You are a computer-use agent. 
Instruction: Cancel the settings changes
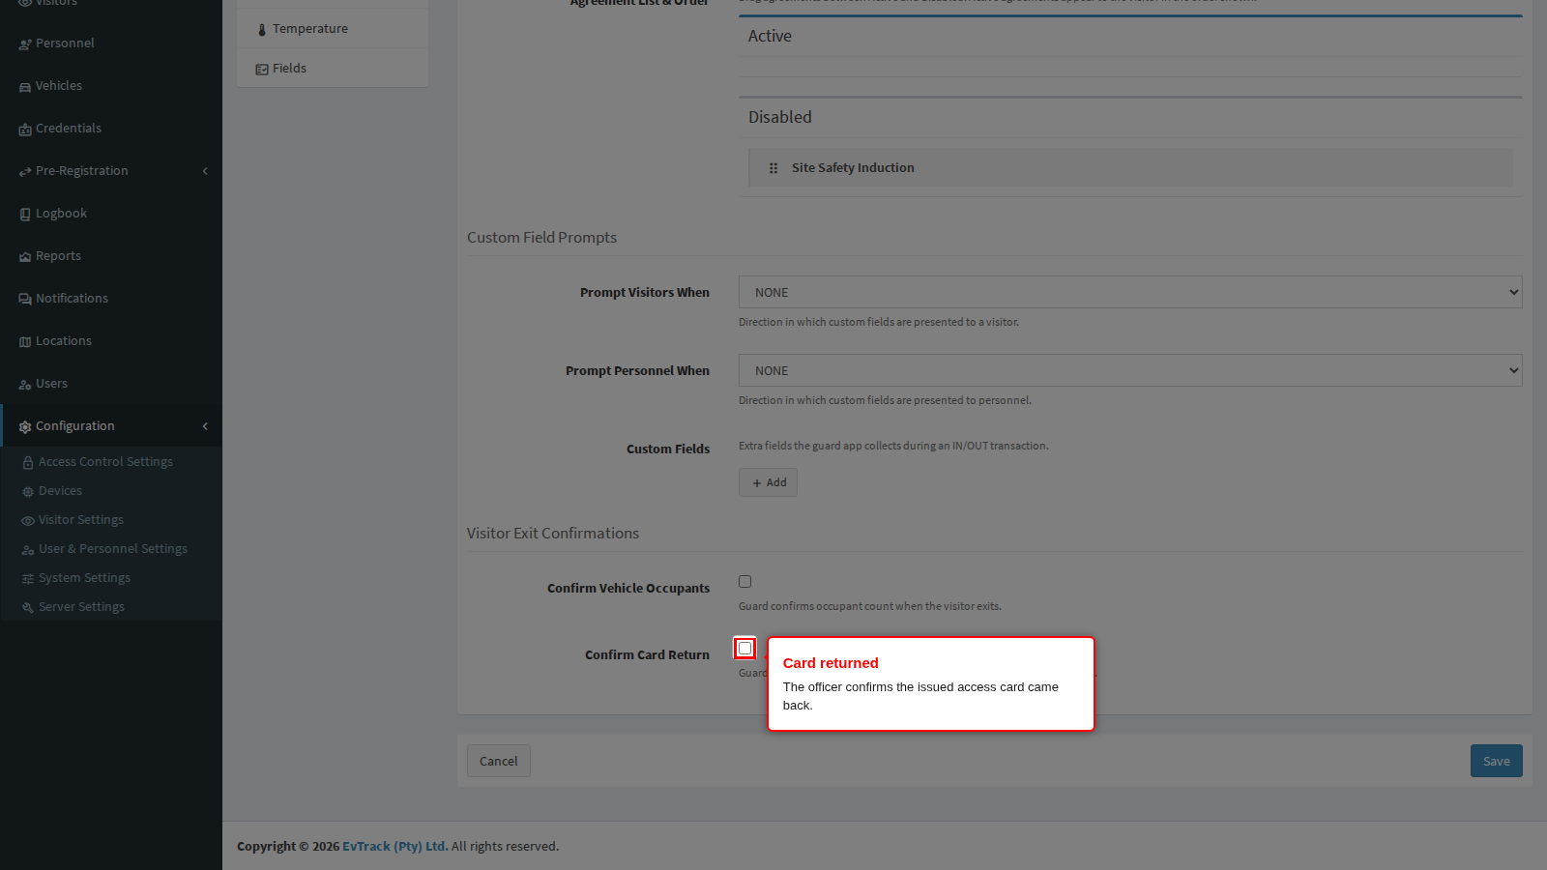pos(499,761)
